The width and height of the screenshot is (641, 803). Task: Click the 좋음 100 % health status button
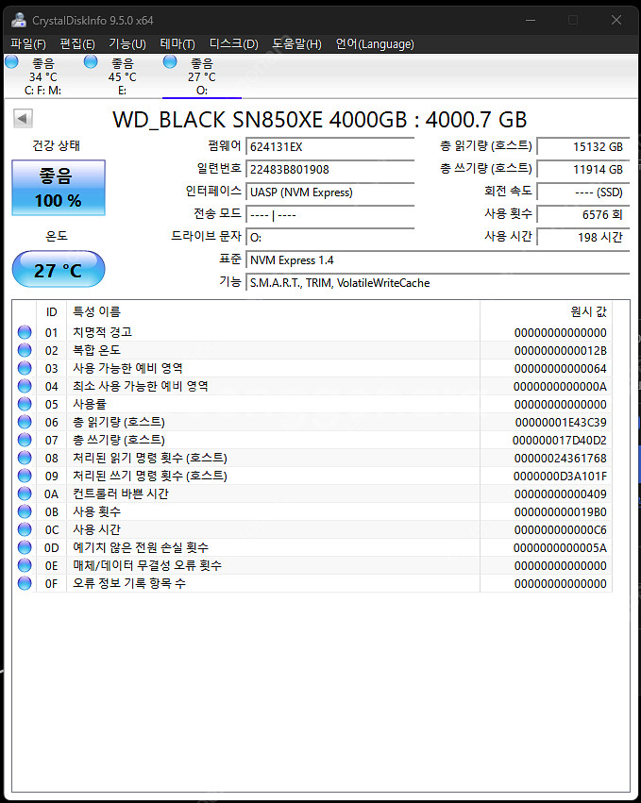(x=59, y=188)
